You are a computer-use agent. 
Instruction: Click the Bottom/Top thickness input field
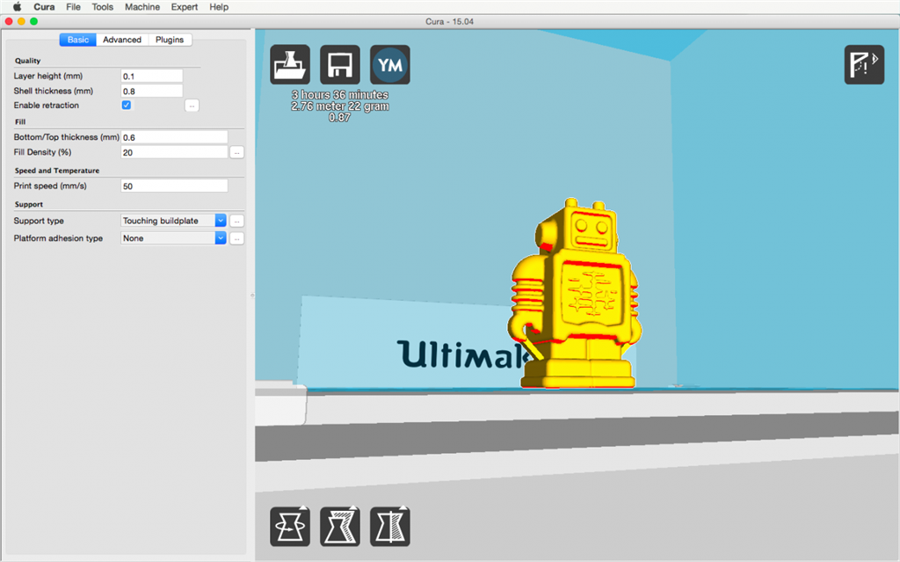174,137
